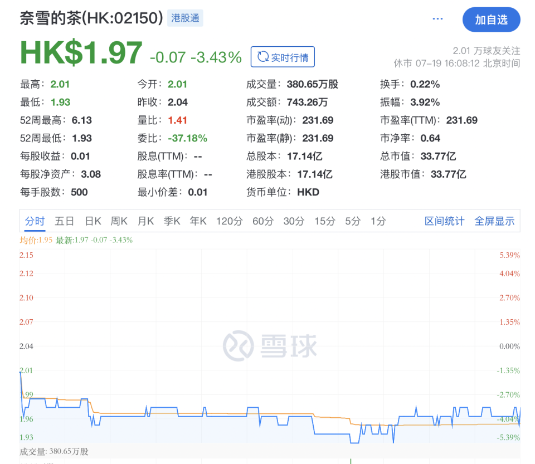Switch to the 日K chart tab

(x=93, y=221)
